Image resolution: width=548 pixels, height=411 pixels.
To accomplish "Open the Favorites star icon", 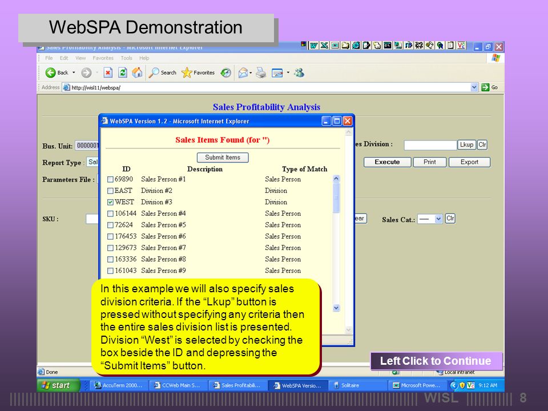I will (x=187, y=72).
